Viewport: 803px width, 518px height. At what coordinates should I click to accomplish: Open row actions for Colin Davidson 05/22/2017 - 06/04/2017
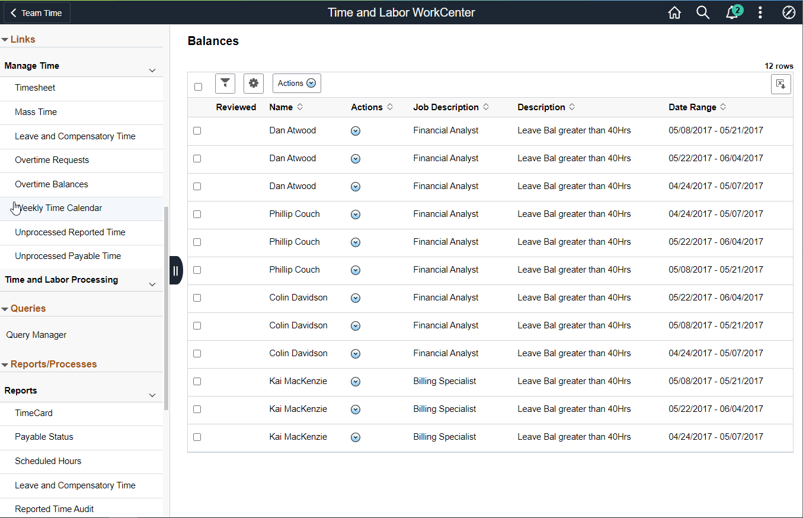tap(356, 298)
